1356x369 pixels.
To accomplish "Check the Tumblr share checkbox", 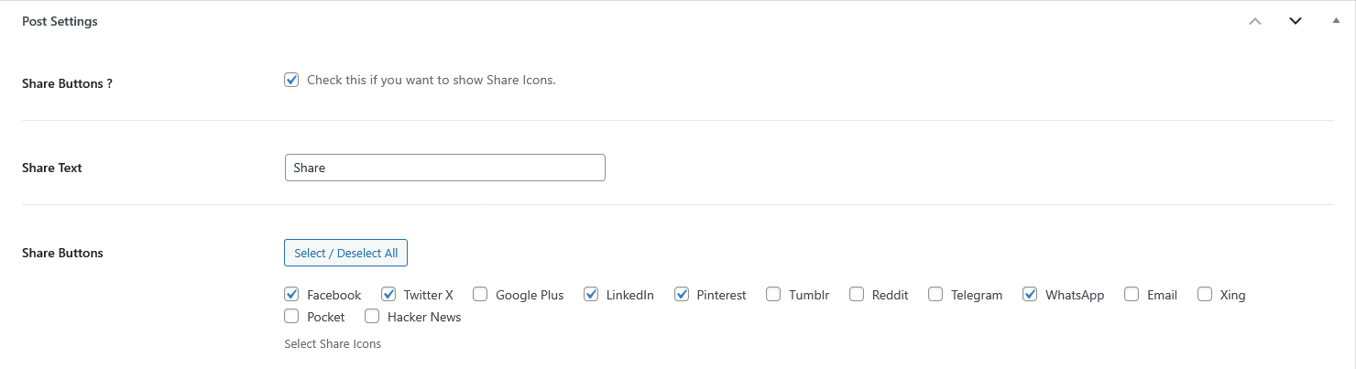I will pyautogui.click(x=773, y=295).
